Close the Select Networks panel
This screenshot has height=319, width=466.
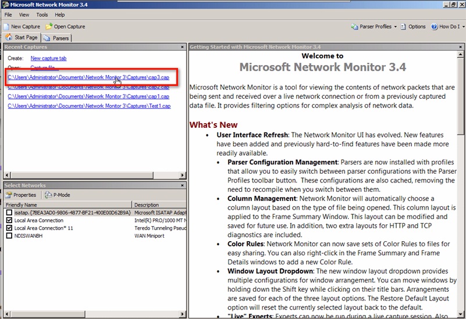(x=182, y=185)
